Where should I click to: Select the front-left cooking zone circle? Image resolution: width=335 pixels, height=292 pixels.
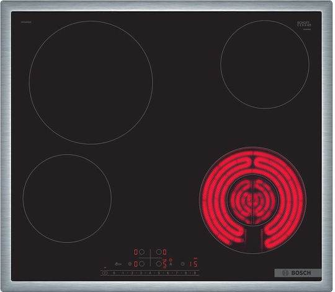(141, 264)
